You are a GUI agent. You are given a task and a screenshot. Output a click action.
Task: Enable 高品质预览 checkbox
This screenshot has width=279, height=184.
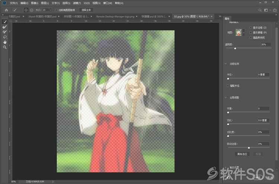(251, 37)
